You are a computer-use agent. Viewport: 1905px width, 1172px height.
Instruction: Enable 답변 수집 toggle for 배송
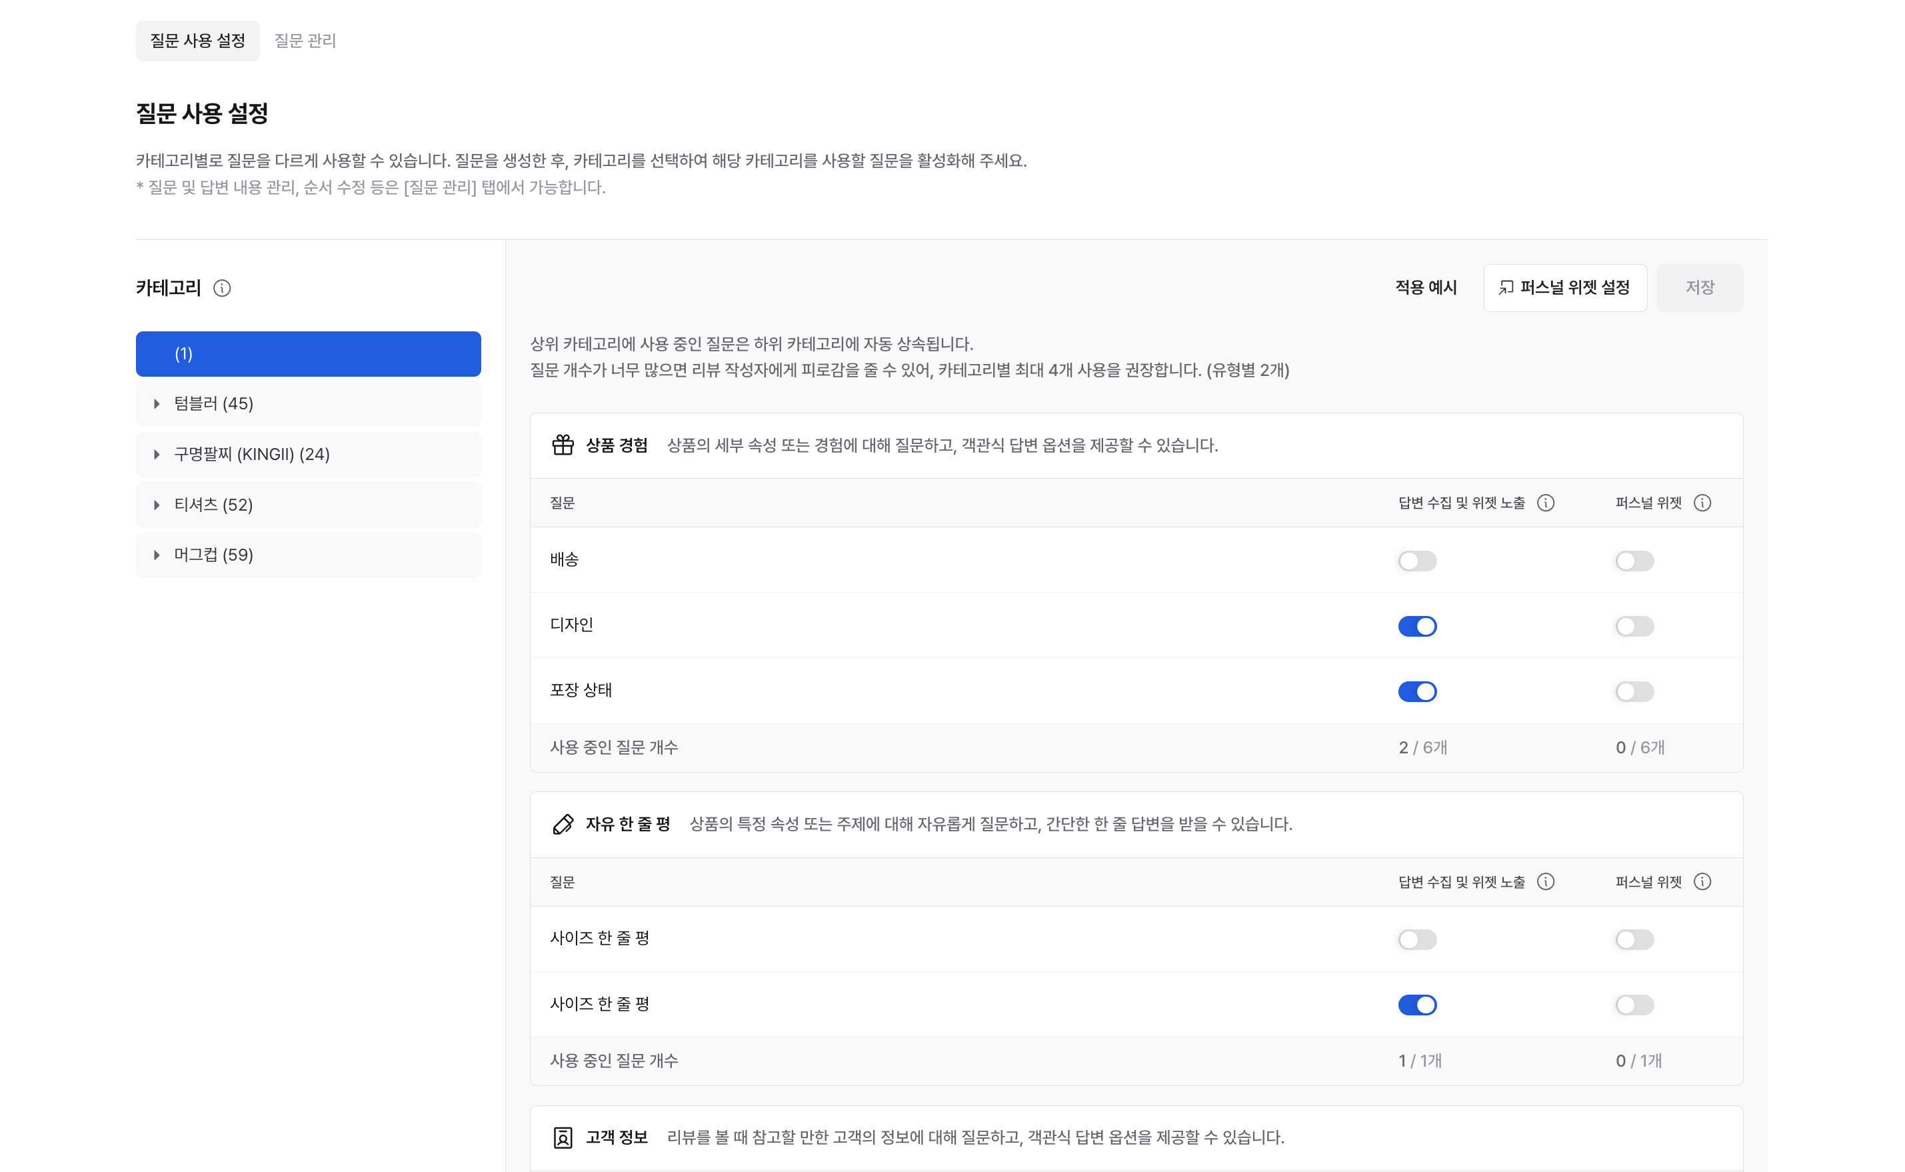[x=1416, y=561]
